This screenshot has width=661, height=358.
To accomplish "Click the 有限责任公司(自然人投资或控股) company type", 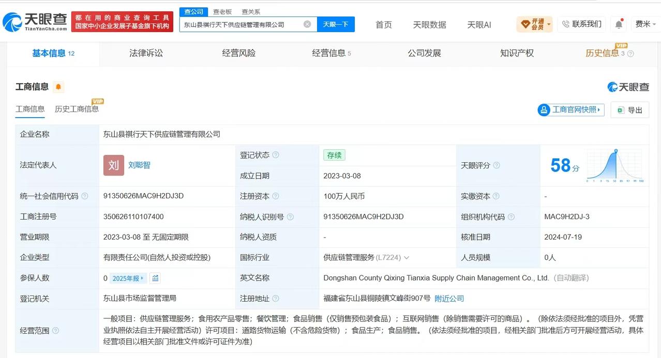I will point(157,258).
